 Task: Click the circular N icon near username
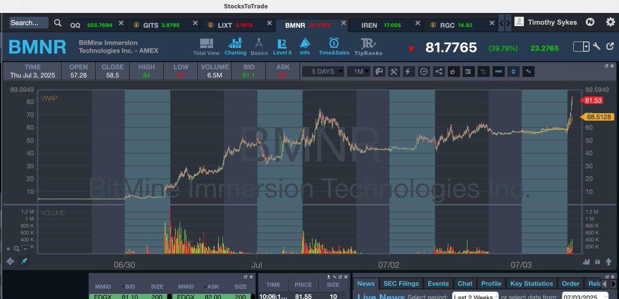[x=590, y=22]
